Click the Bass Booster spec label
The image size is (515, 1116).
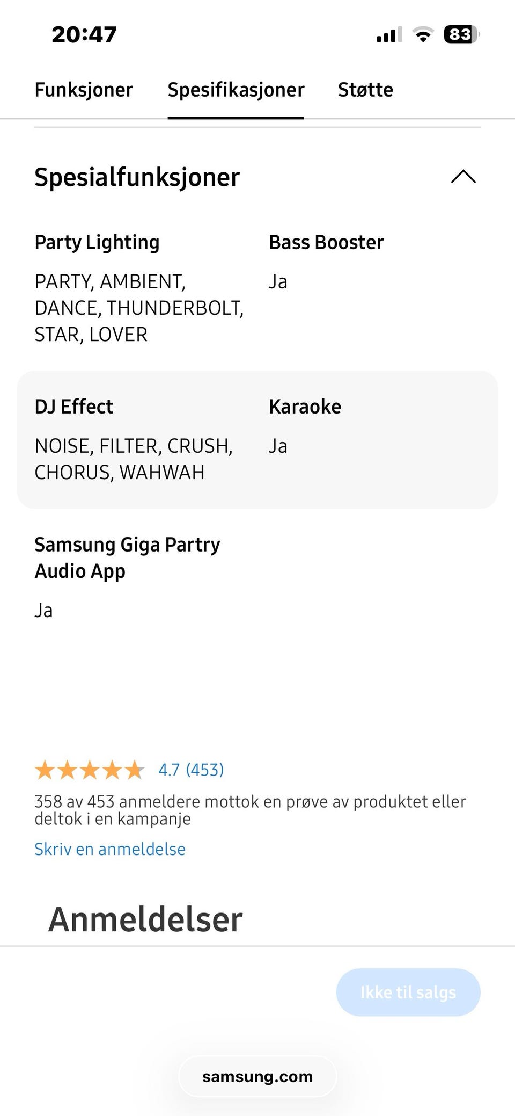click(326, 242)
